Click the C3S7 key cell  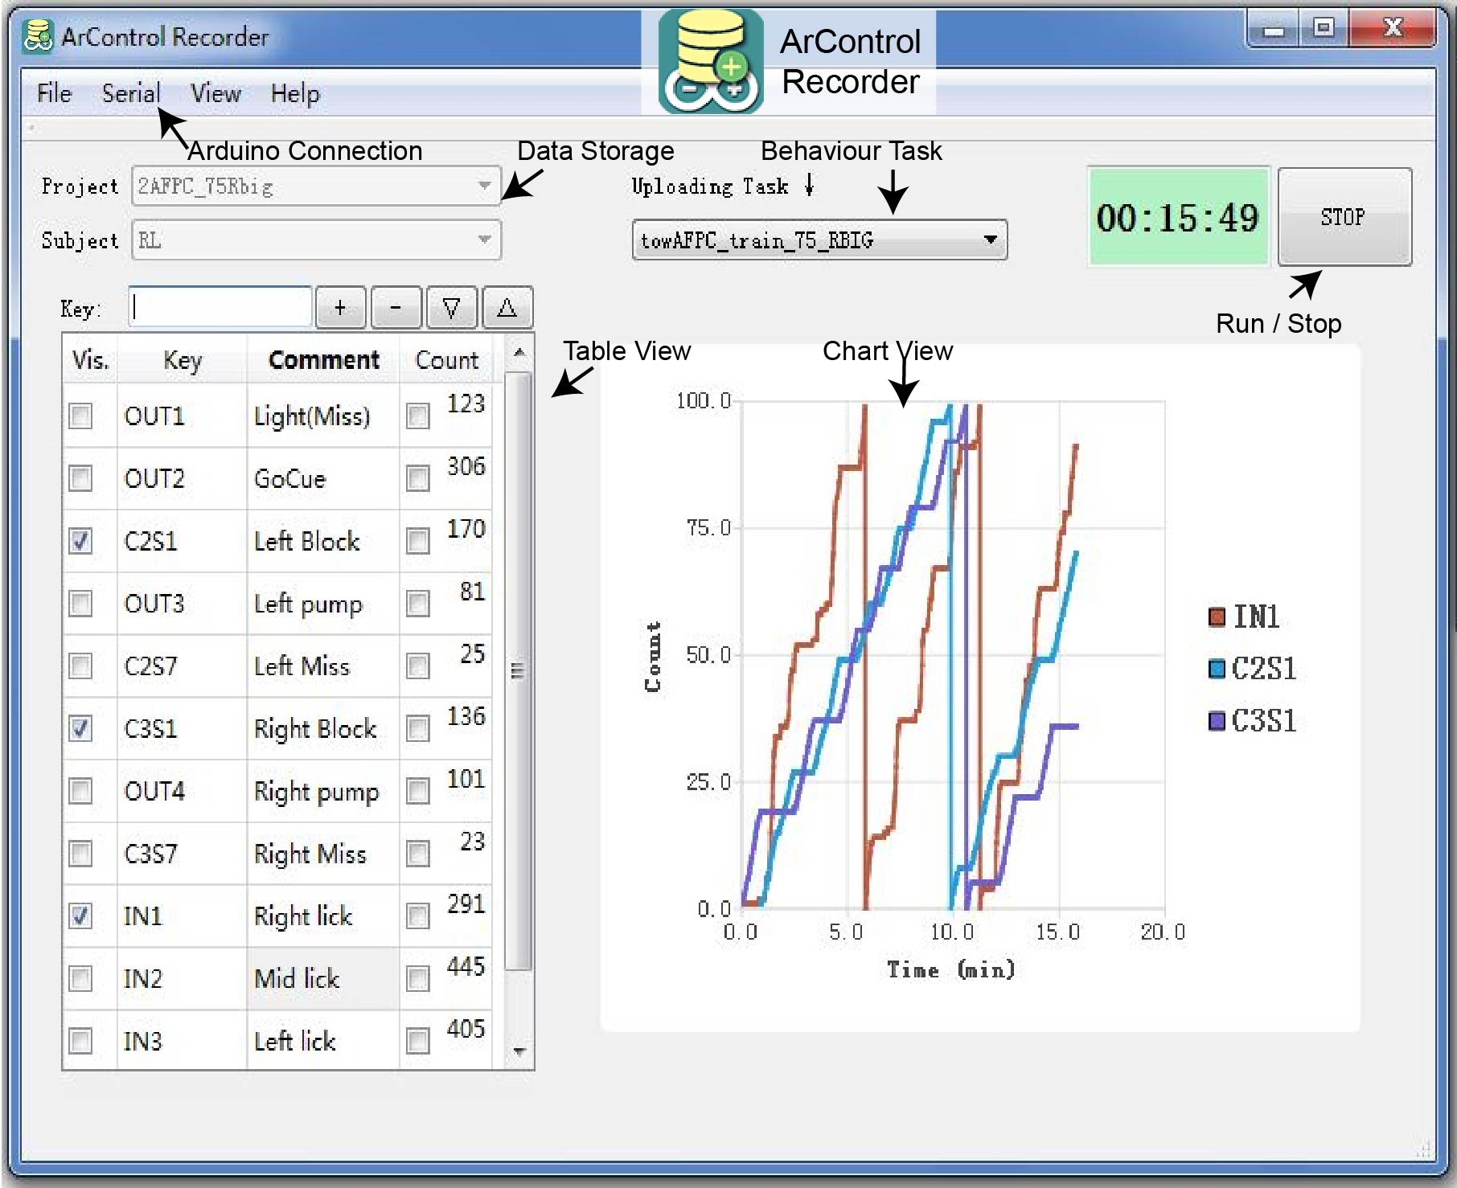tap(183, 854)
